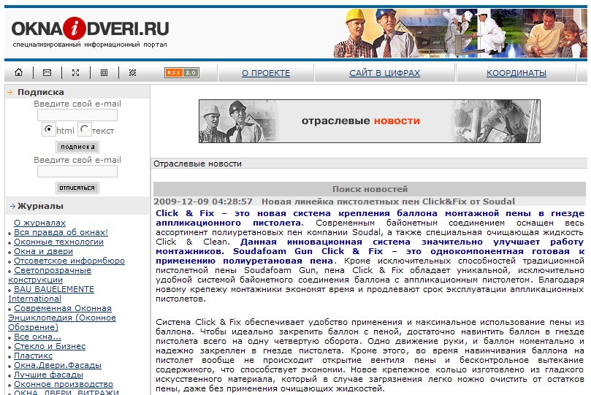Click the Отраслевые новости breadcrumb text
The image size is (591, 395).
197,164
